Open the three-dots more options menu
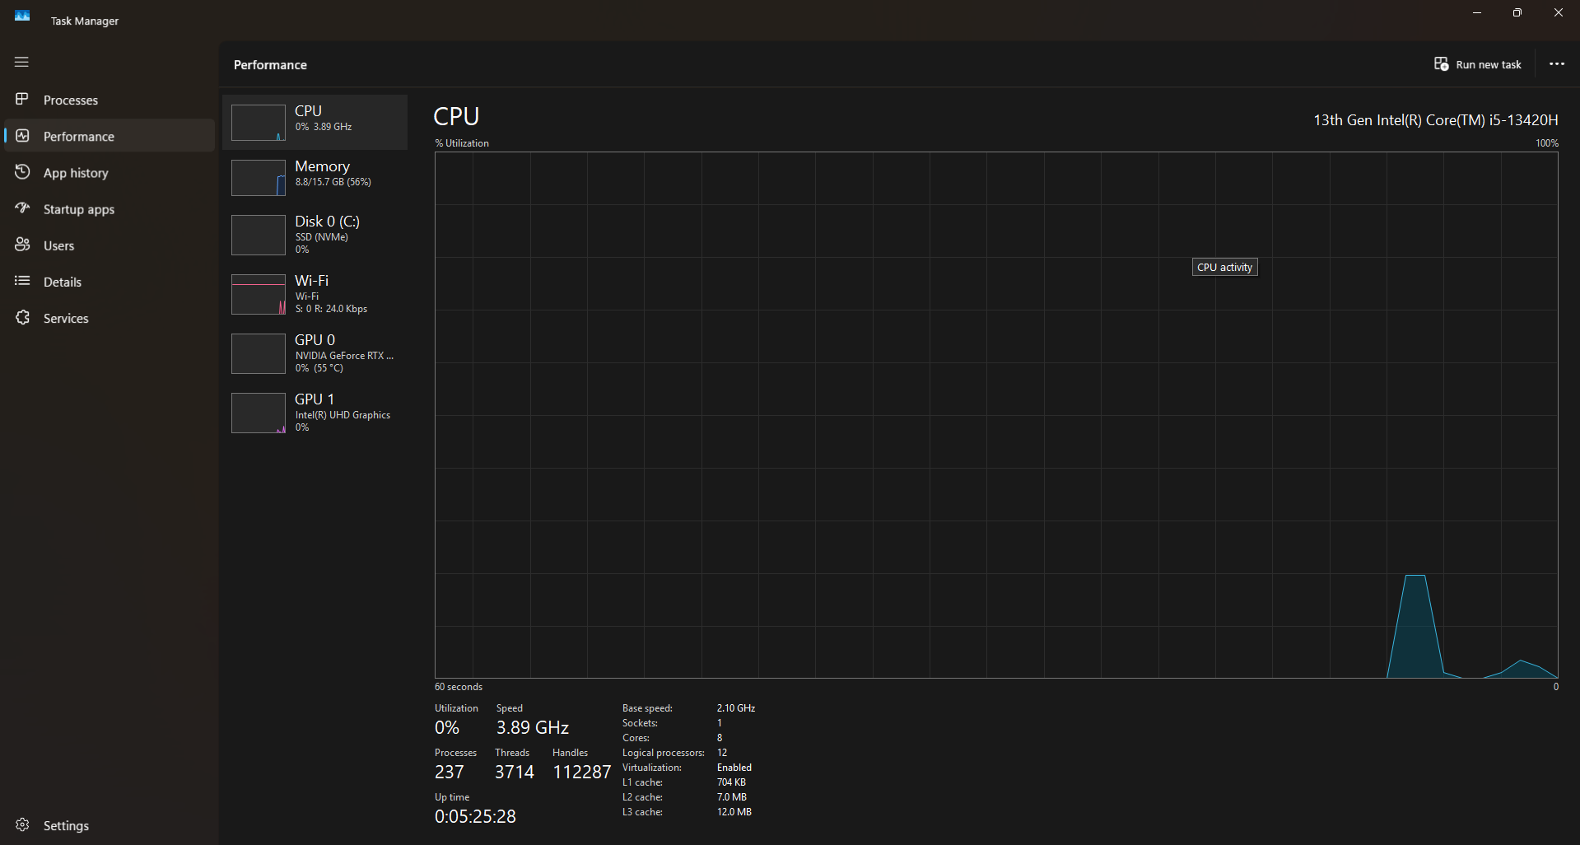The image size is (1580, 845). point(1556,64)
